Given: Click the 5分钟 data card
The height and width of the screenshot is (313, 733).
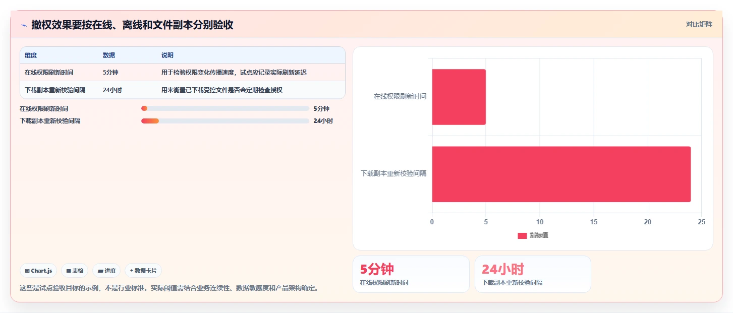Looking at the screenshot, I should click(x=411, y=274).
